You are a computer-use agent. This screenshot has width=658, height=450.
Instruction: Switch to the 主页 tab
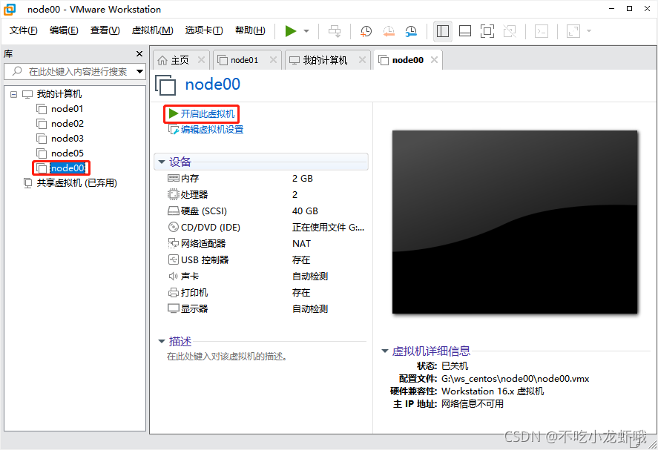[180, 60]
